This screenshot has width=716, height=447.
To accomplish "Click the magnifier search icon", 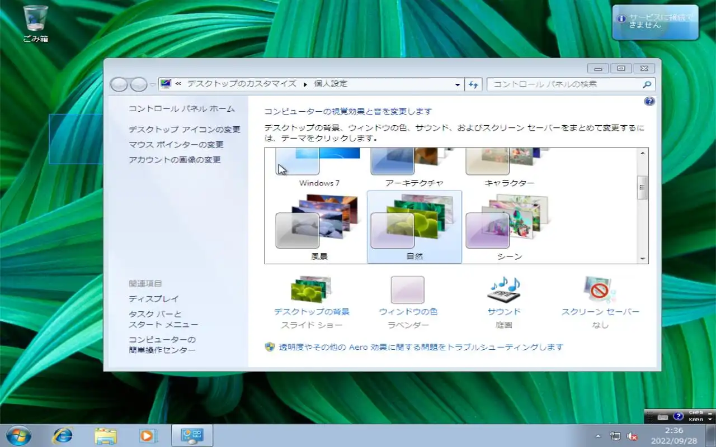I will (x=647, y=84).
